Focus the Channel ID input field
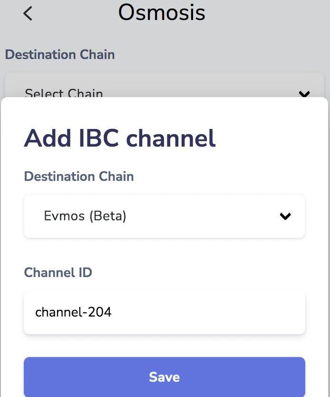This screenshot has height=397, width=330. pos(164,312)
